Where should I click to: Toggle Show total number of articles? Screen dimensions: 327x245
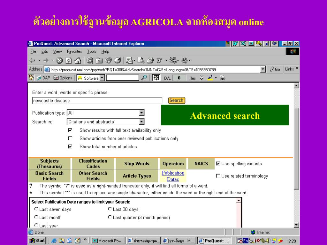(x=70, y=146)
